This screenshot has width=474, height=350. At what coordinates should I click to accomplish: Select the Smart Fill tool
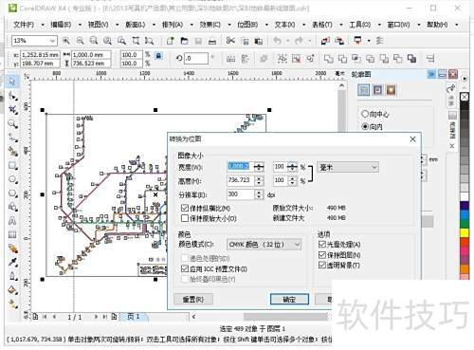(12, 152)
